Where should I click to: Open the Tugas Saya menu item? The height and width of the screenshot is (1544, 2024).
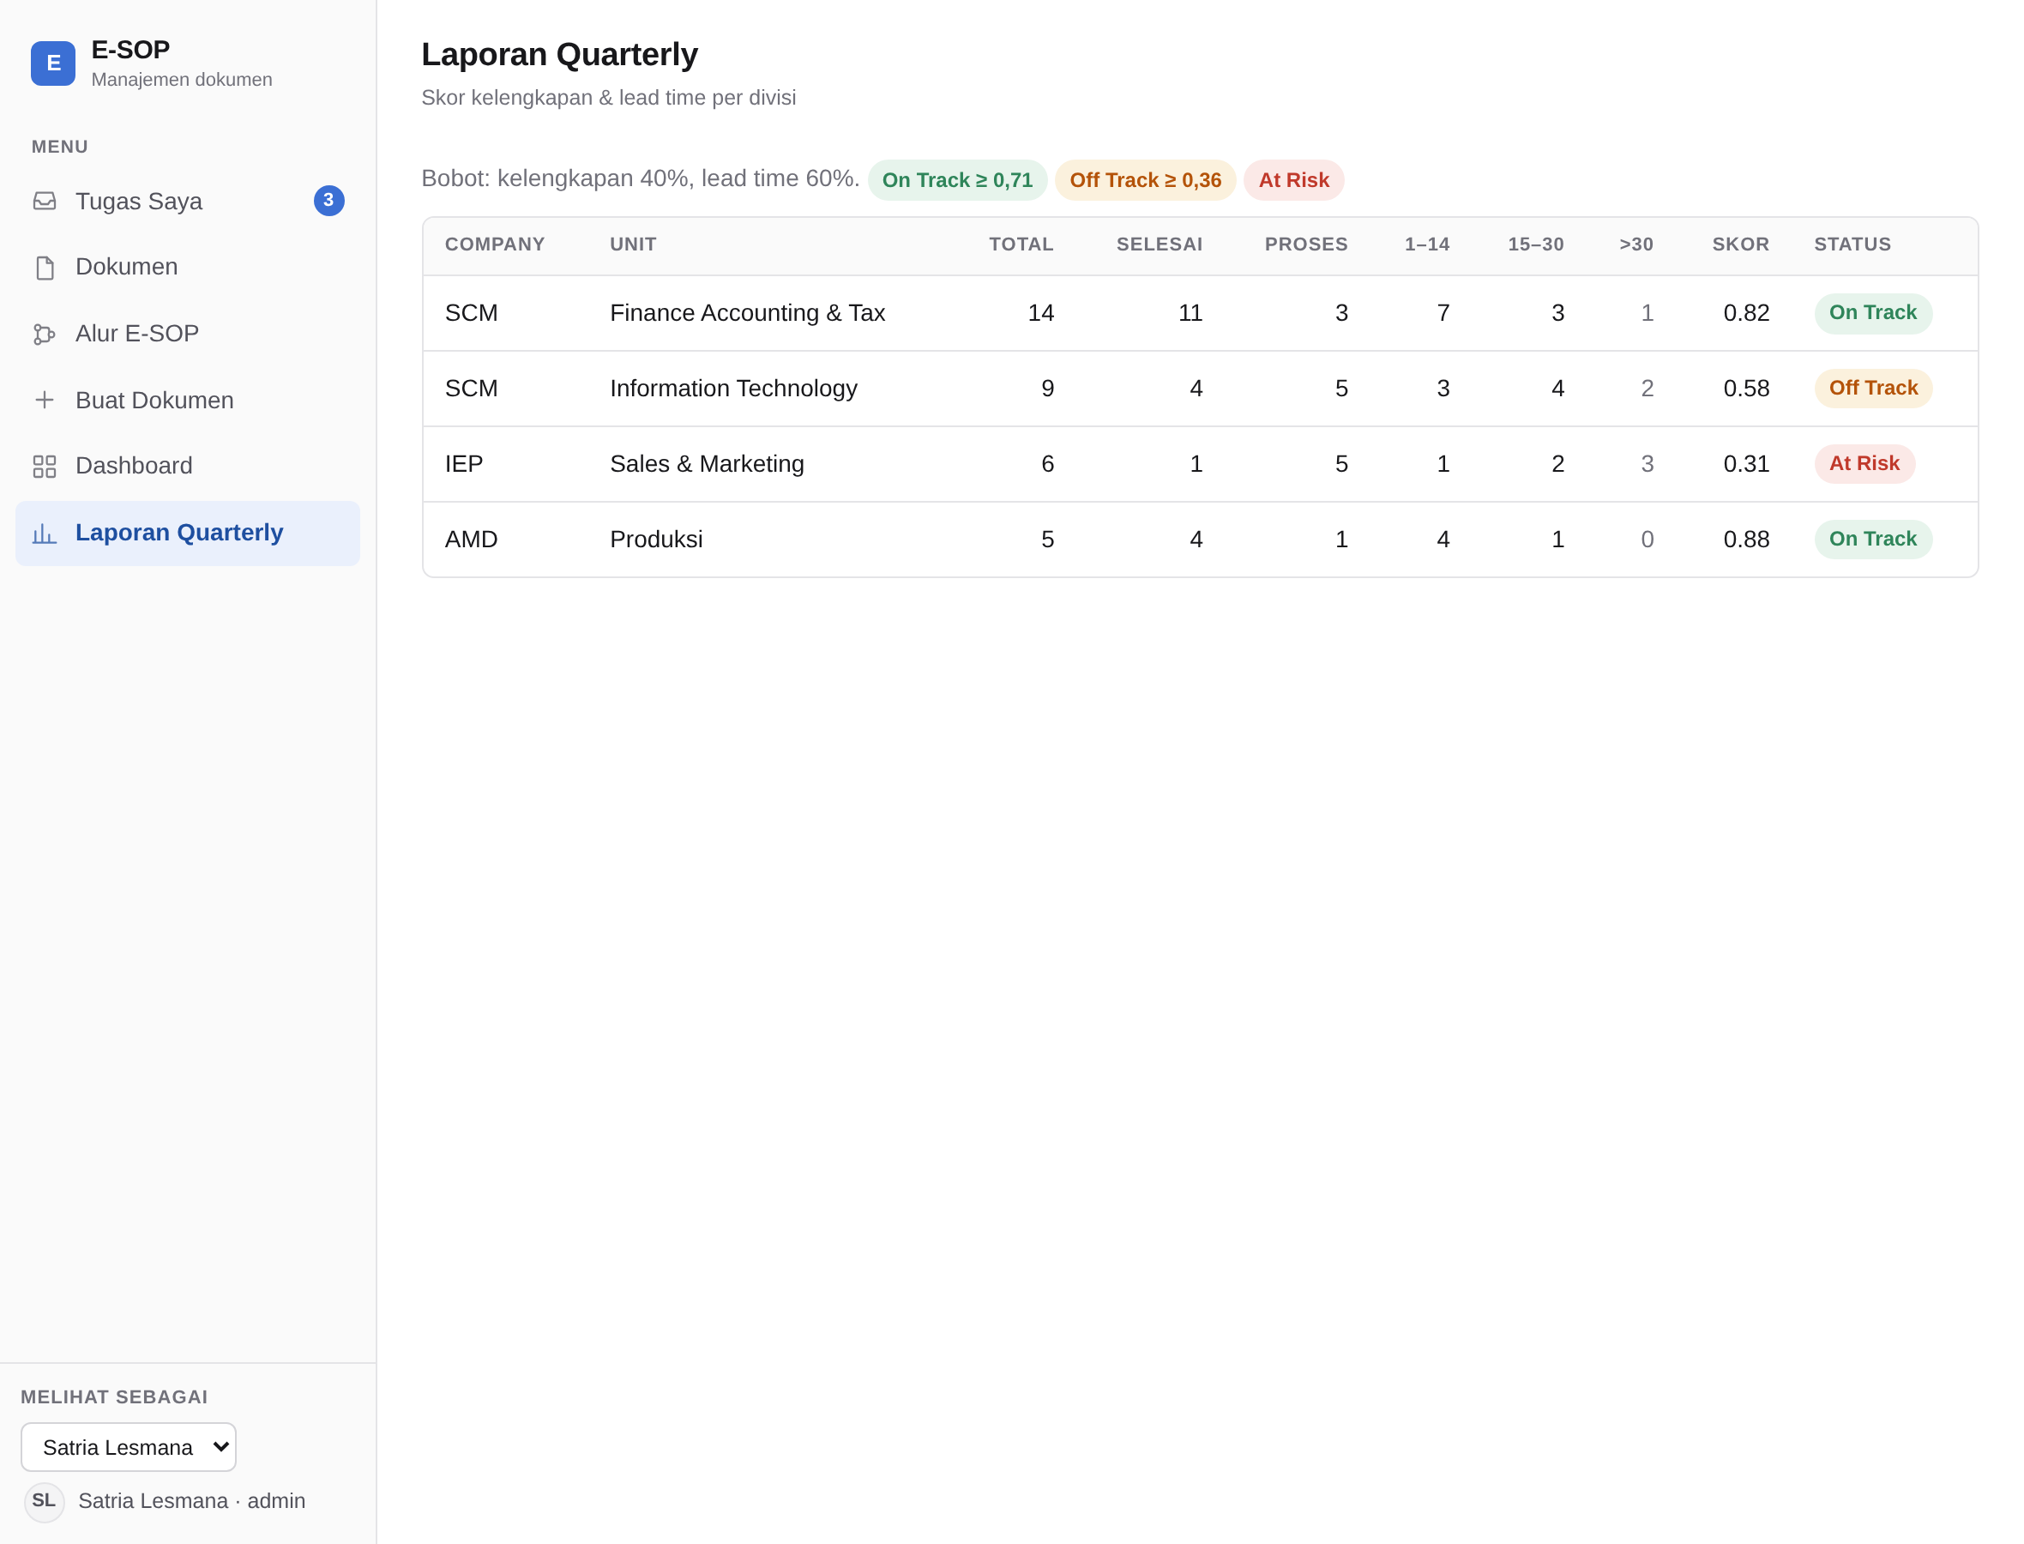pos(188,202)
